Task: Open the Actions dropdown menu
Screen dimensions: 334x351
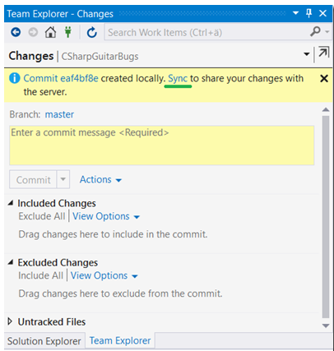Action: pos(100,180)
